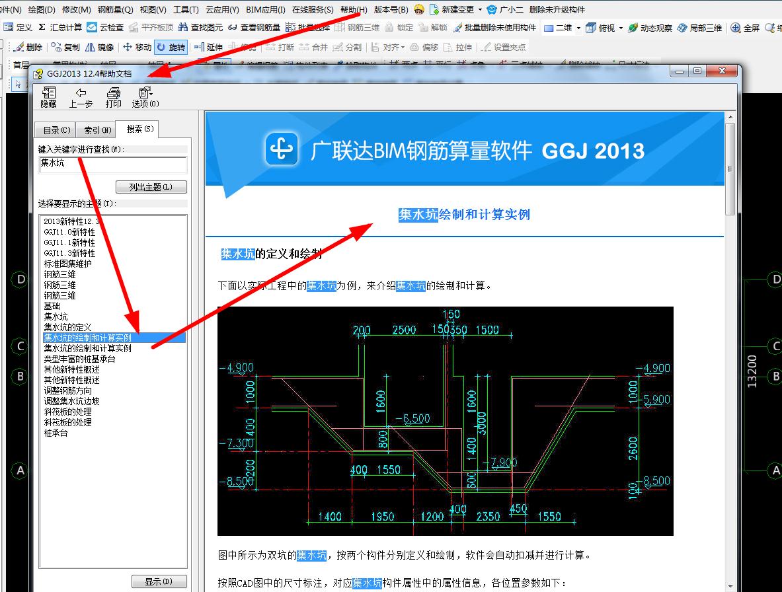Print the help topic

[x=113, y=97]
